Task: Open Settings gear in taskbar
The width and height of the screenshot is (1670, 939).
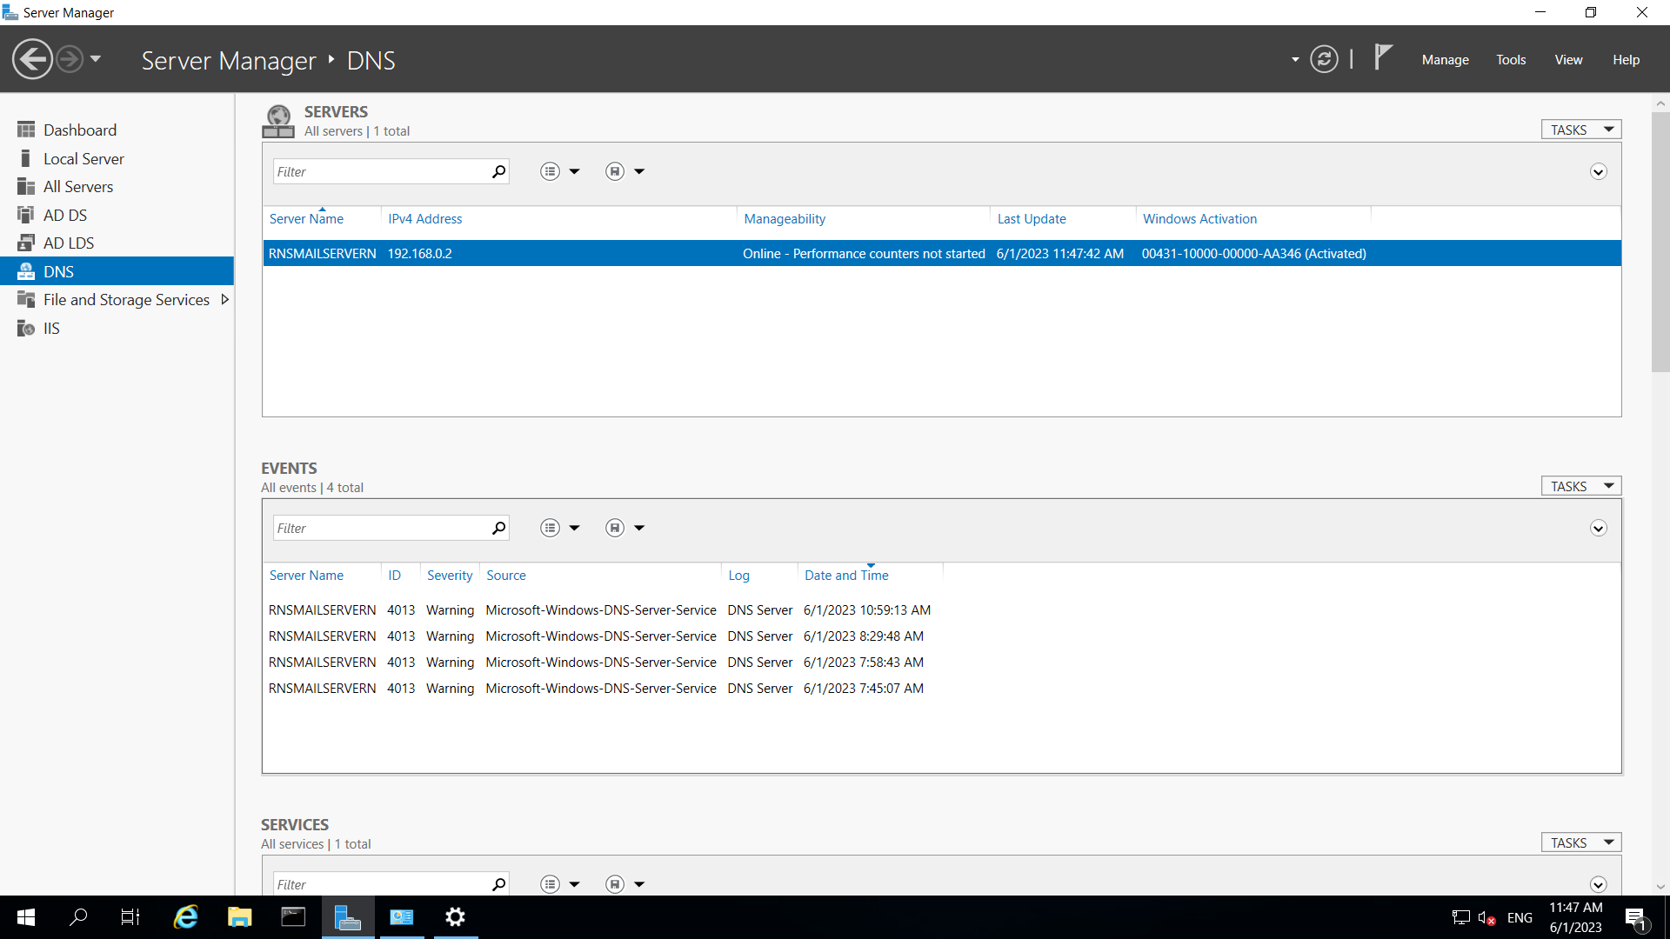Action: (455, 917)
